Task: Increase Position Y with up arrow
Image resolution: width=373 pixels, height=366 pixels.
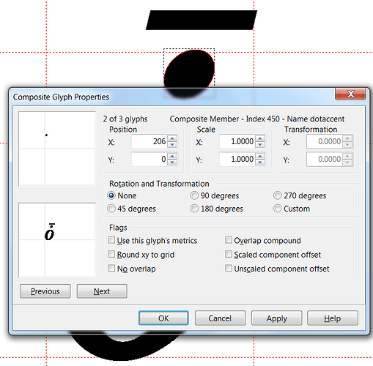Action: click(172, 156)
